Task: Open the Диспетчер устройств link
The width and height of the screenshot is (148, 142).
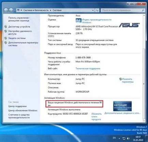Action: 19,27
